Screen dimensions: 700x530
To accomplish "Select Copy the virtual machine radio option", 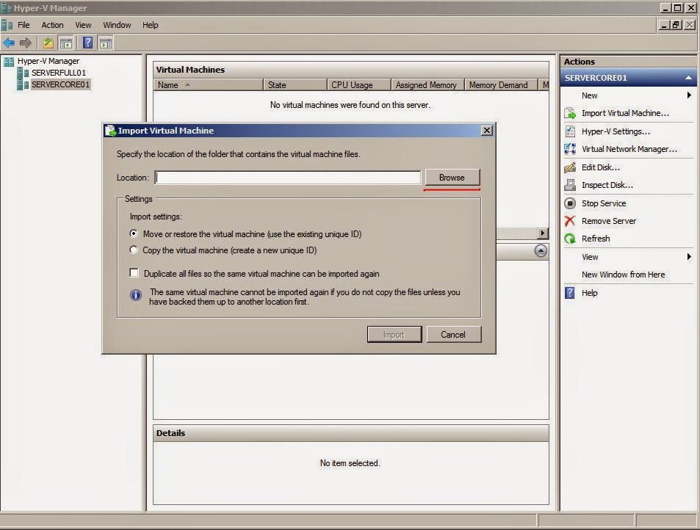I will coord(134,250).
